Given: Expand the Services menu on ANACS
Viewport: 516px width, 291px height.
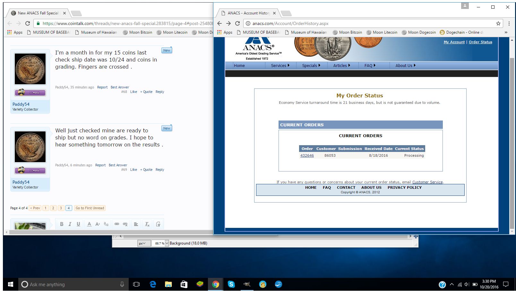Looking at the screenshot, I should (x=280, y=65).
